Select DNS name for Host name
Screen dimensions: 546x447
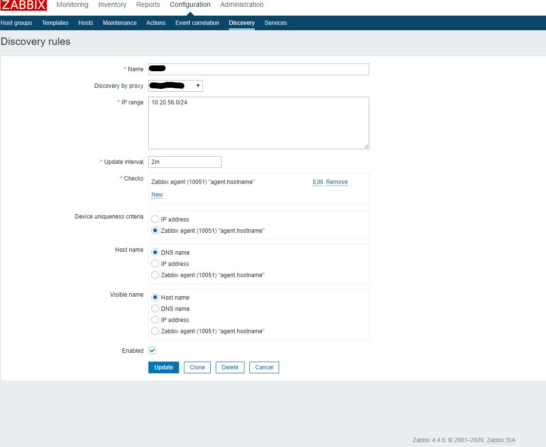[x=155, y=252]
